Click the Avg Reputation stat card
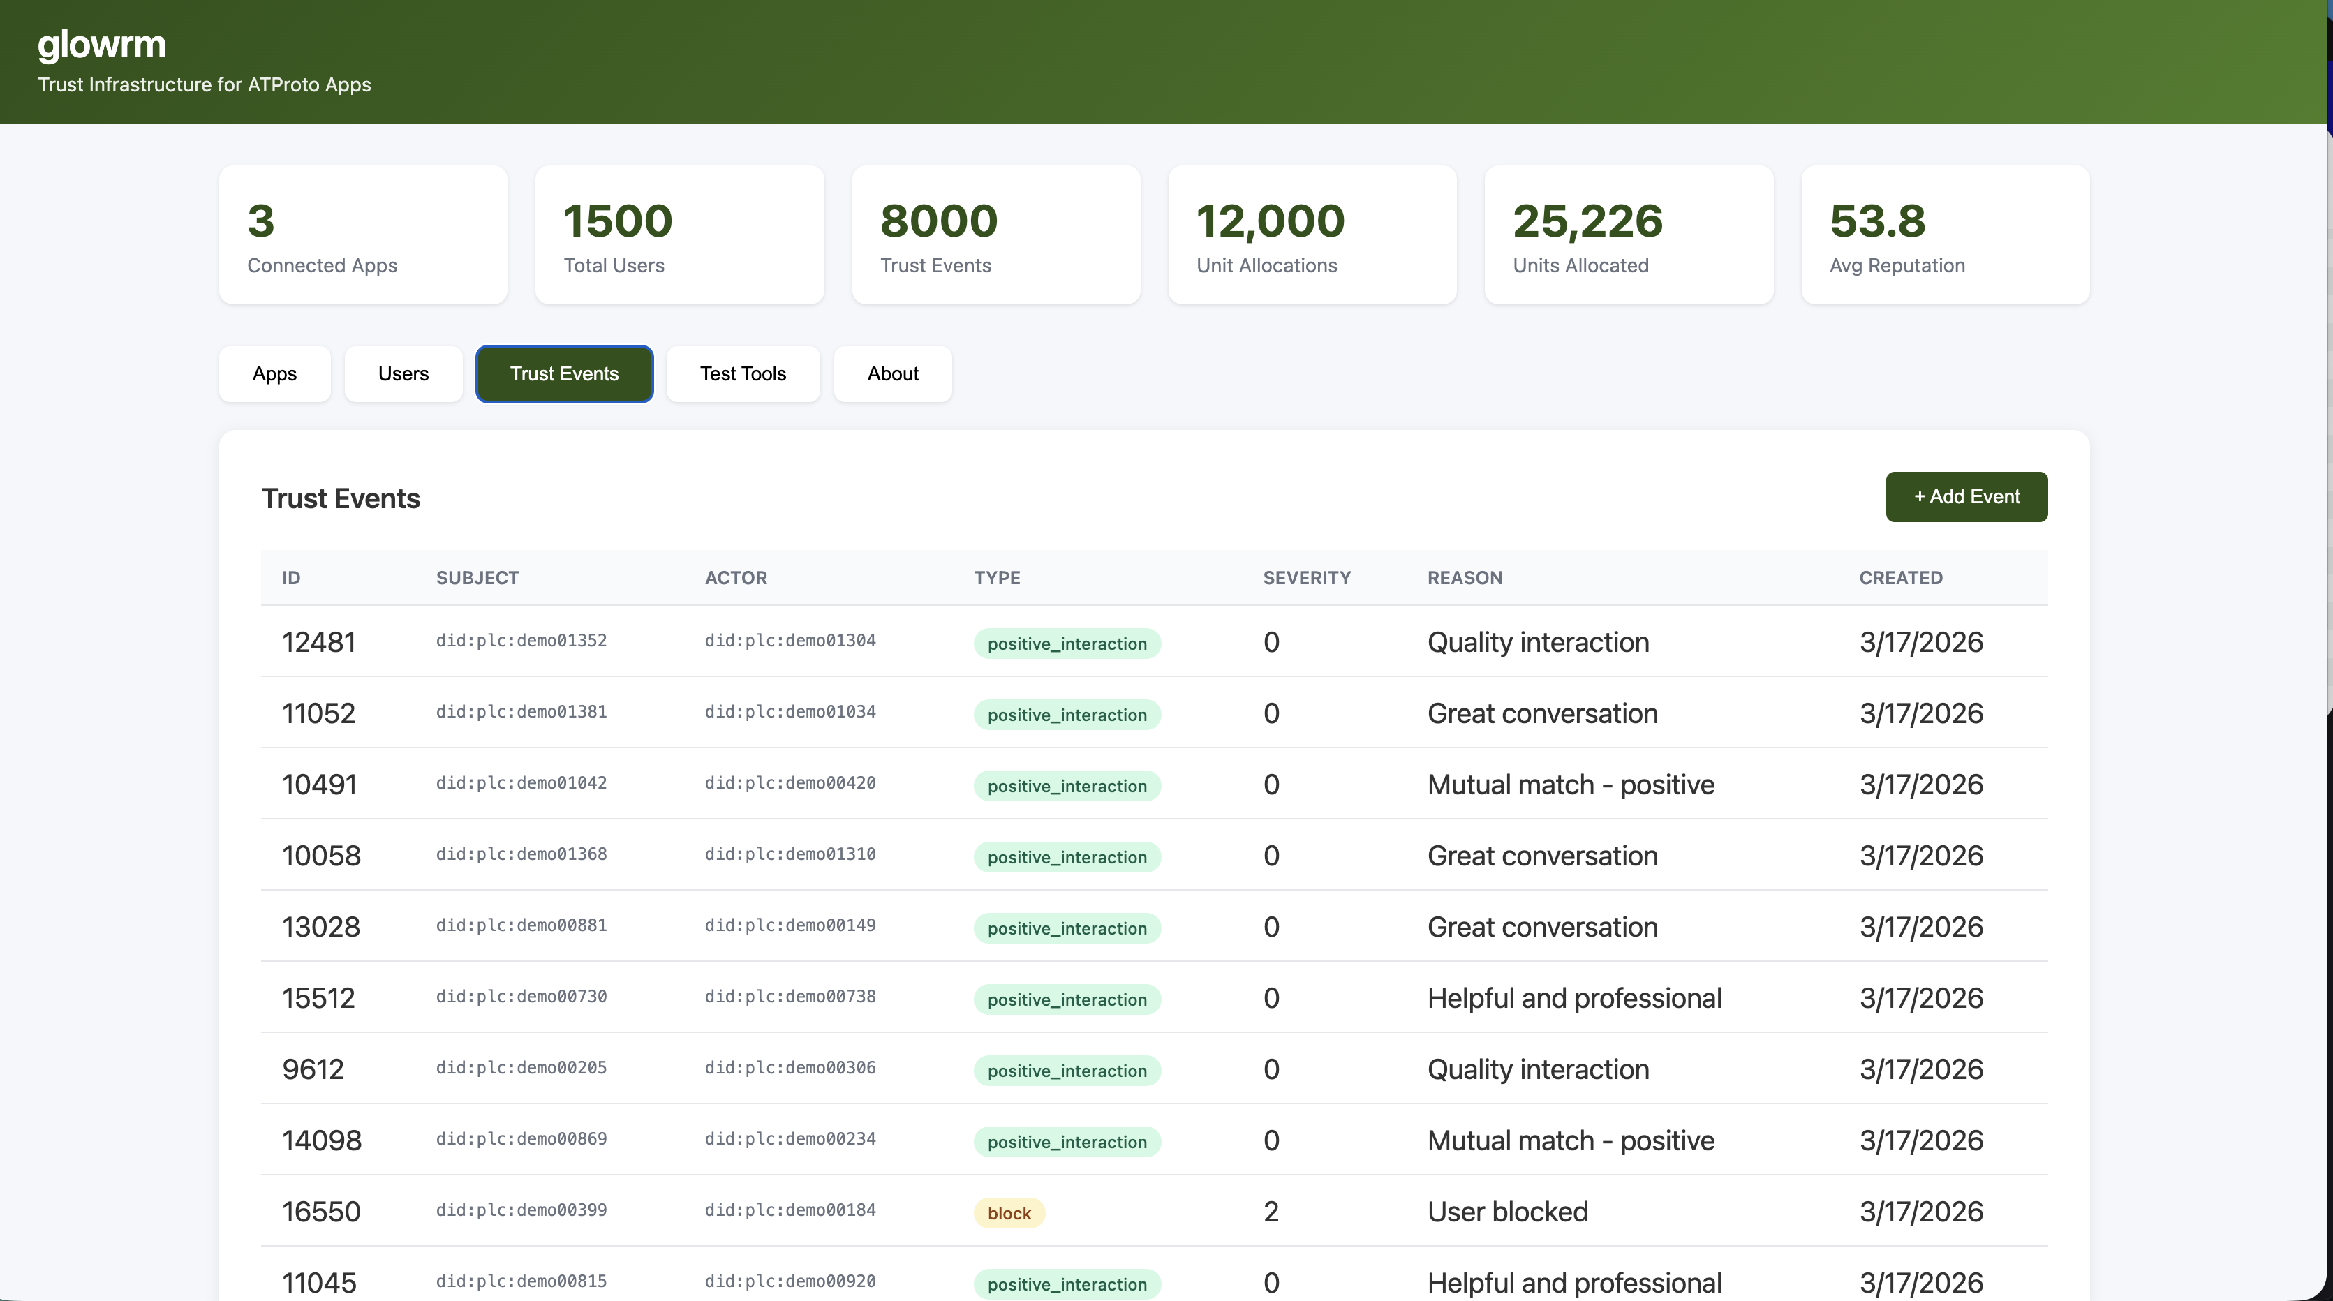 (x=1946, y=235)
